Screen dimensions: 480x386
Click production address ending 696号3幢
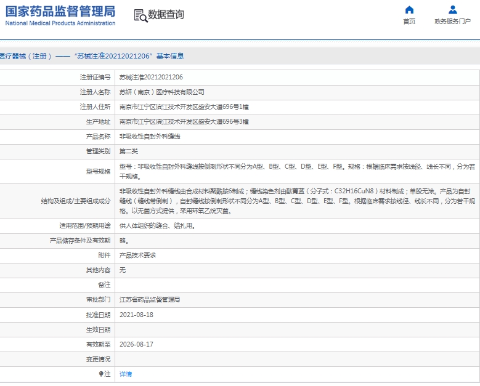click(184, 121)
